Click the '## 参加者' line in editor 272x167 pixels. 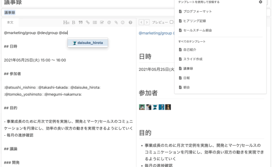pos(12,74)
